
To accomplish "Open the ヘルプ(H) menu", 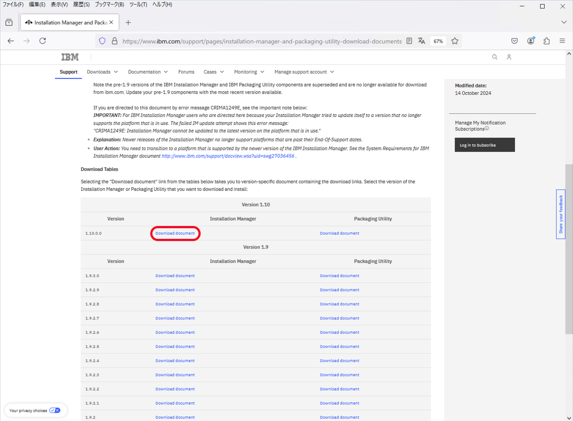I will 162,4.
